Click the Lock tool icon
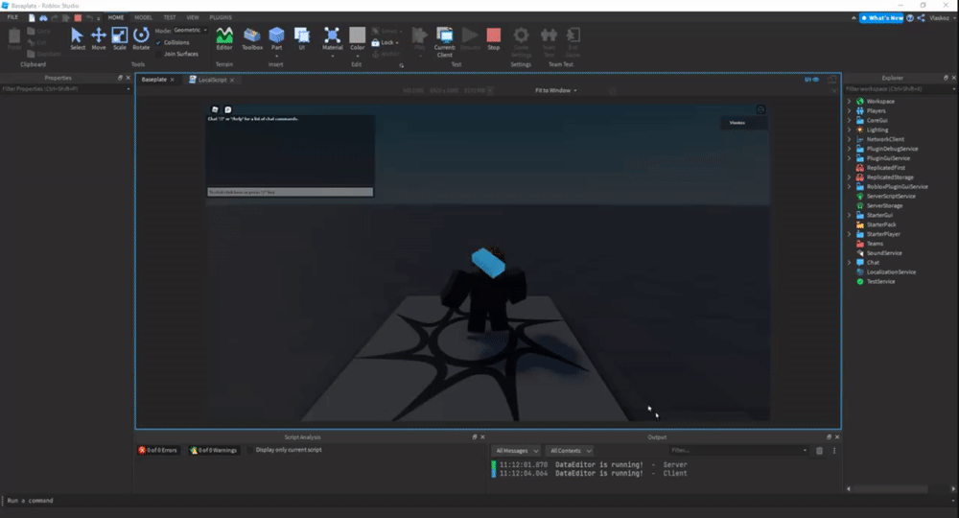 point(376,43)
